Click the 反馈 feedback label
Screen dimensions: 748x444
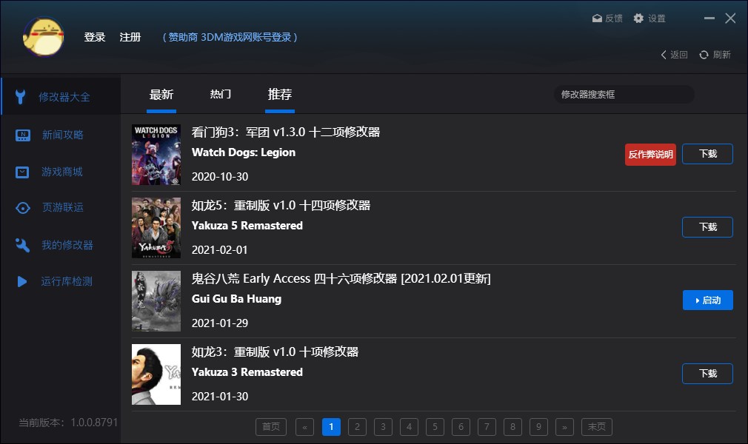point(614,18)
